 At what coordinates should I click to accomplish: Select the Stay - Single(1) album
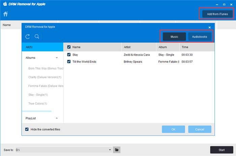pos(38,95)
